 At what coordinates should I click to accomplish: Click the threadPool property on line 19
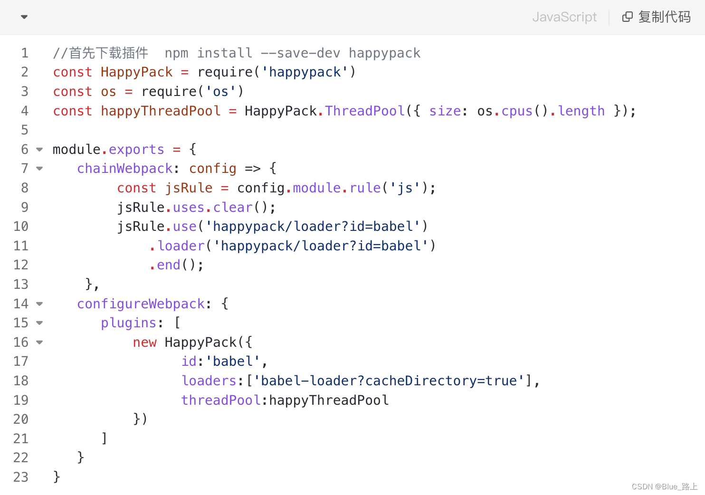220,400
